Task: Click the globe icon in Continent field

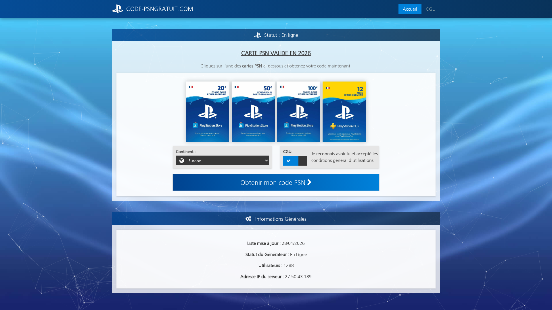Action: (182, 160)
